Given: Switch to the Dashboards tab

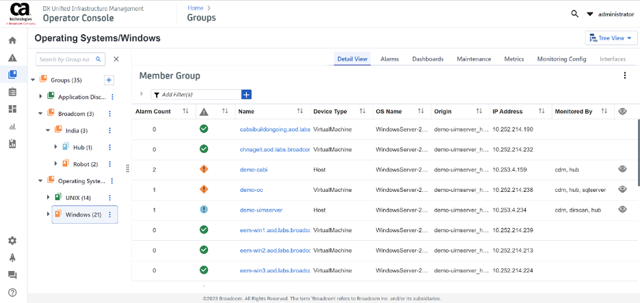Looking at the screenshot, I should (x=427, y=59).
